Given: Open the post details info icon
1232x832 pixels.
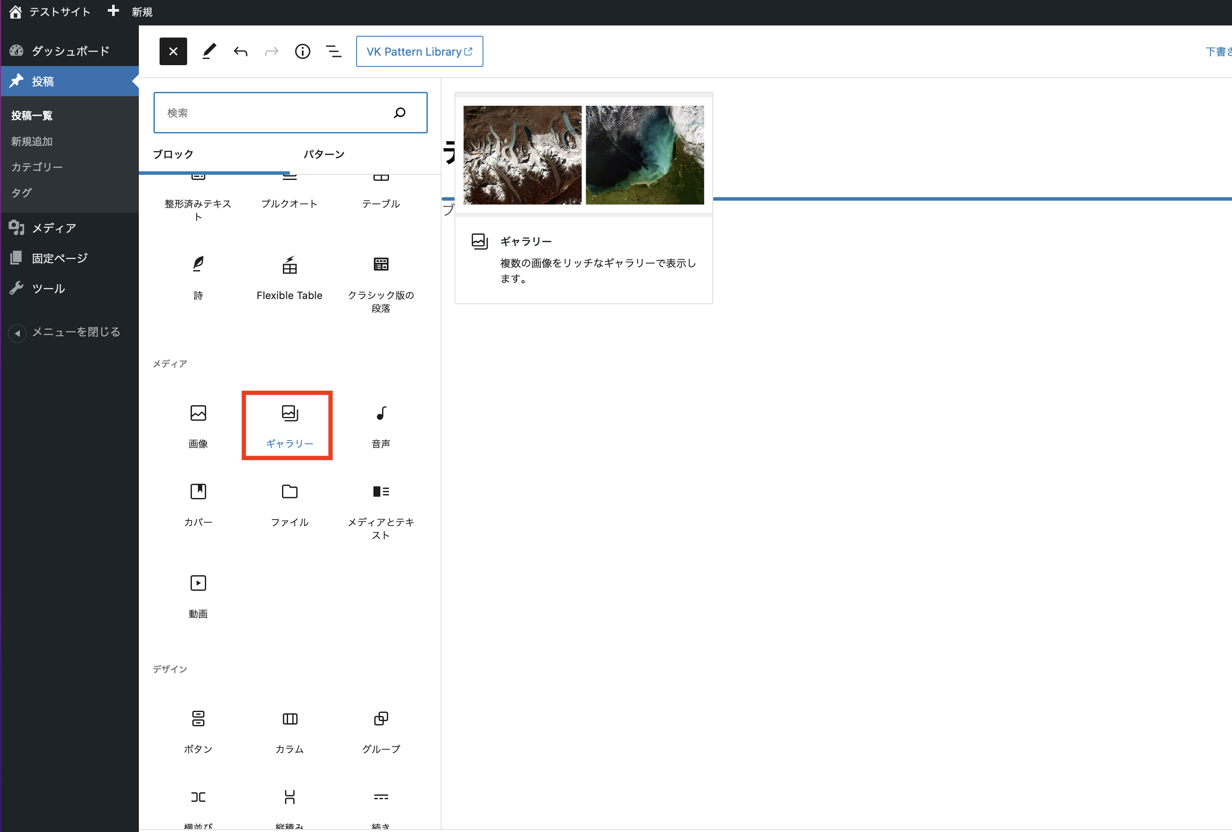Looking at the screenshot, I should pos(302,51).
